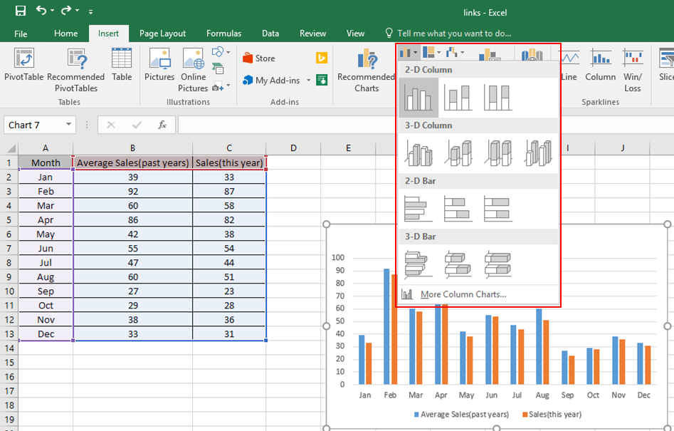Viewport: 674px width, 431px height.
Task: Select column B header
Action: pos(133,148)
